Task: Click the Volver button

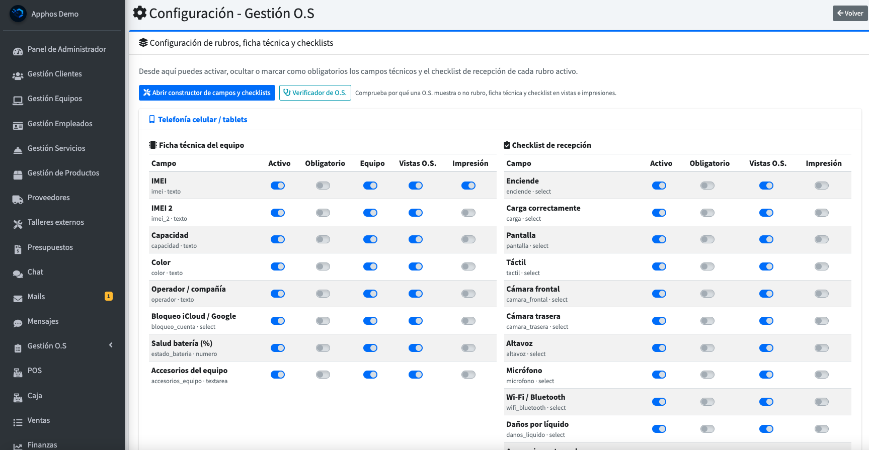Action: point(850,14)
